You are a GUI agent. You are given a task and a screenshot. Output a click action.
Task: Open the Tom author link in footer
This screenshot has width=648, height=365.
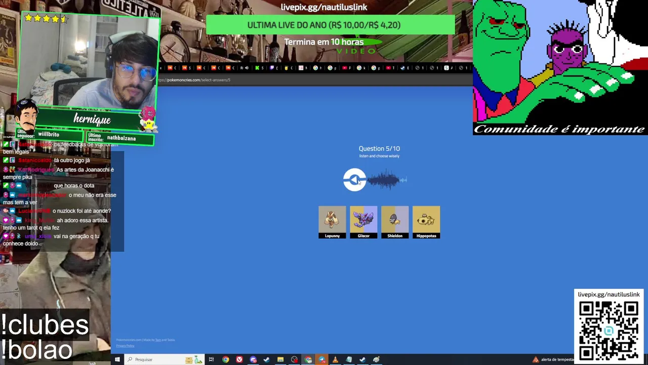158,340
